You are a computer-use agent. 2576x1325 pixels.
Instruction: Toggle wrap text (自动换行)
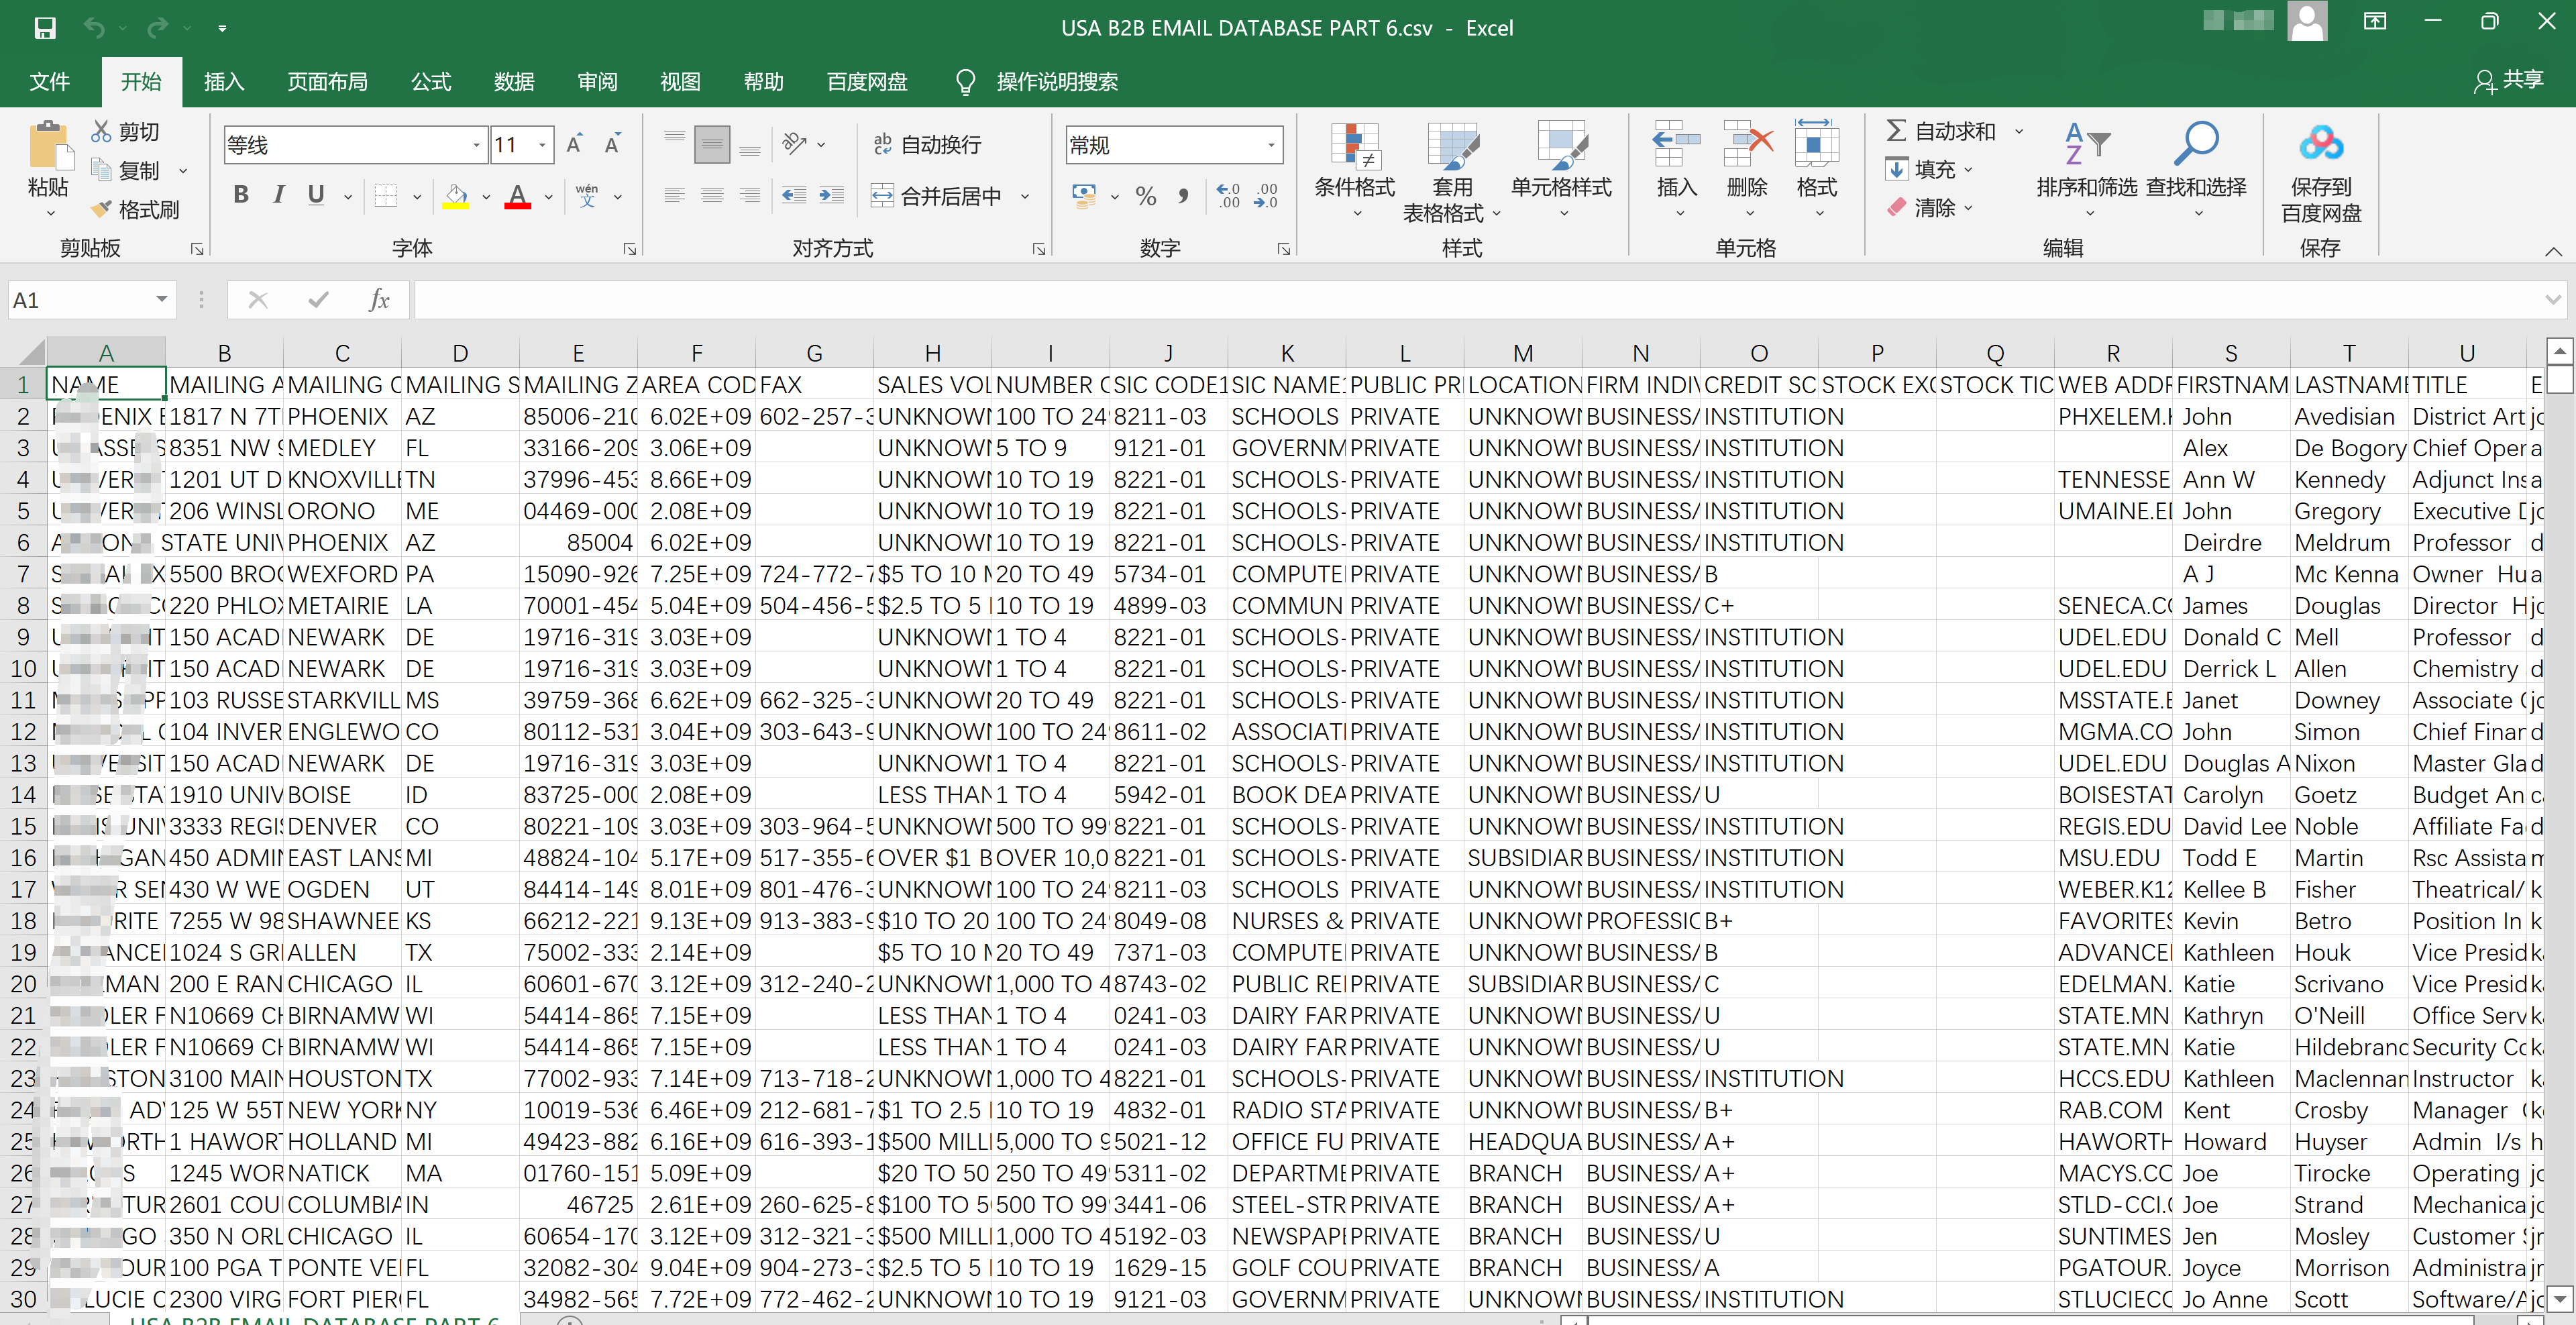pos(927,145)
